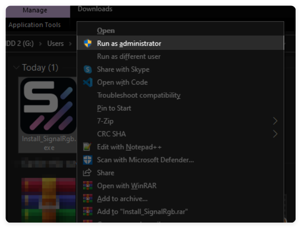This screenshot has height=228, width=301.
Task: Choose Run as administrator
Action: point(180,43)
